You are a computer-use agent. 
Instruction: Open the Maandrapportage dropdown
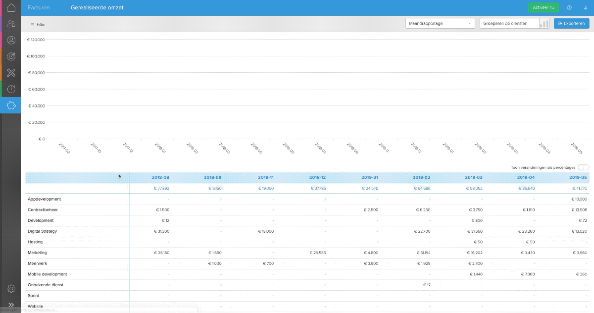coord(440,23)
